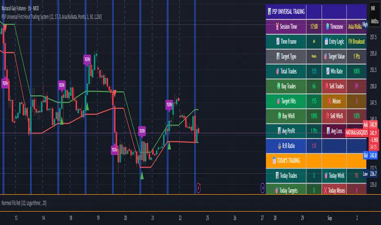
Task: Click the Today Win% label cell
Action: click(x=334, y=175)
